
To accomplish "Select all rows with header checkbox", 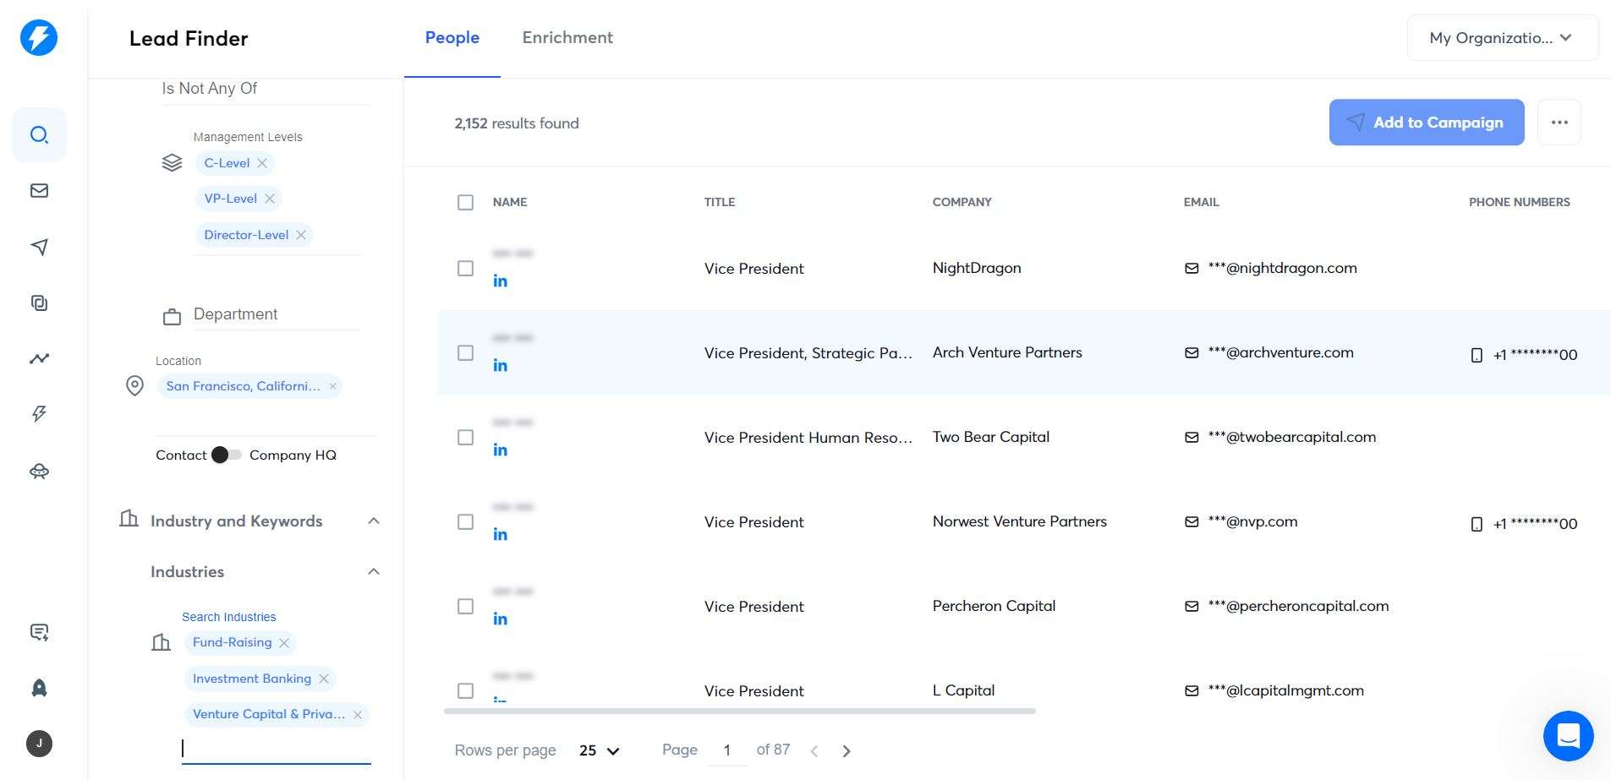I will [x=465, y=202].
